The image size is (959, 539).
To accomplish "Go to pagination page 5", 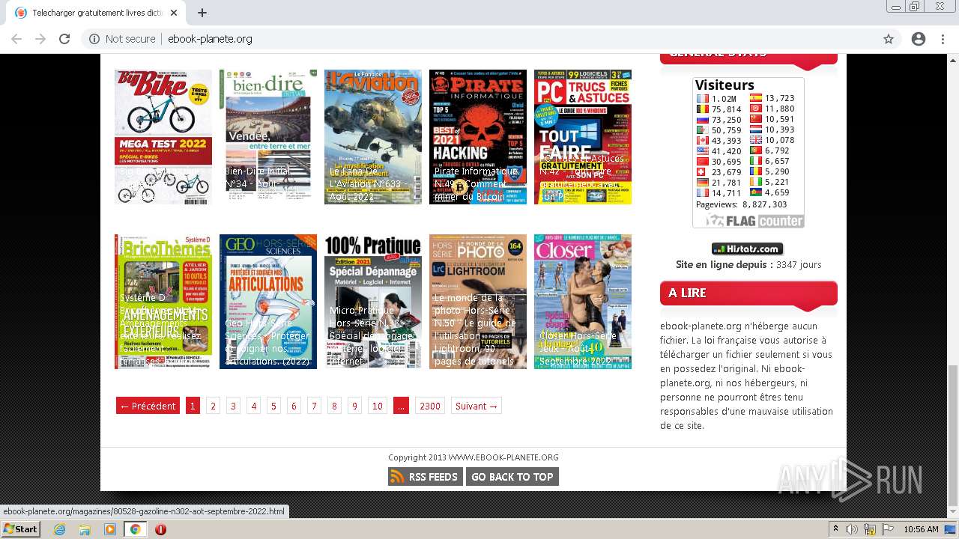I will tap(273, 406).
